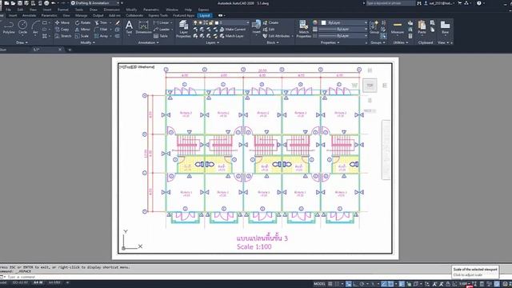
Task: Switch to the Manage ribbon tab
Action: click(81, 15)
